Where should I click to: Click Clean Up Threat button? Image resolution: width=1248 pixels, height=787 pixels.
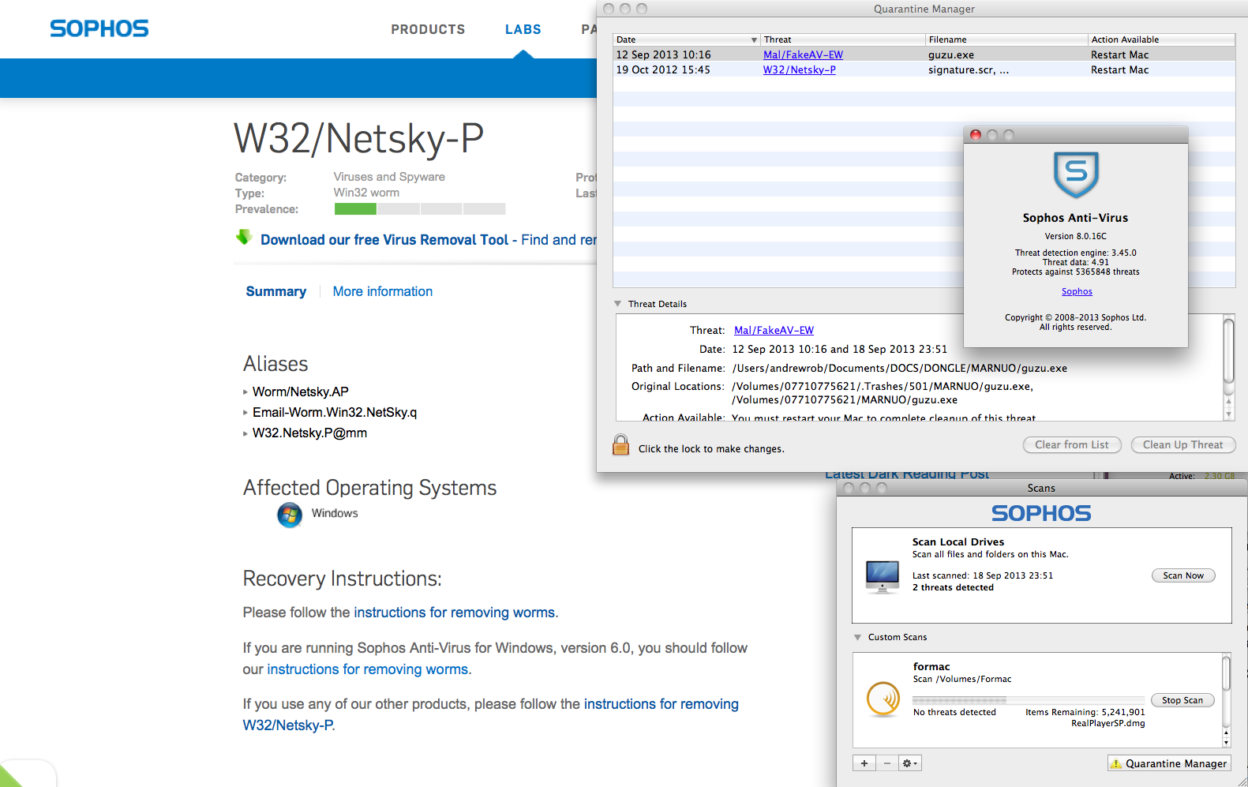pyautogui.click(x=1182, y=445)
